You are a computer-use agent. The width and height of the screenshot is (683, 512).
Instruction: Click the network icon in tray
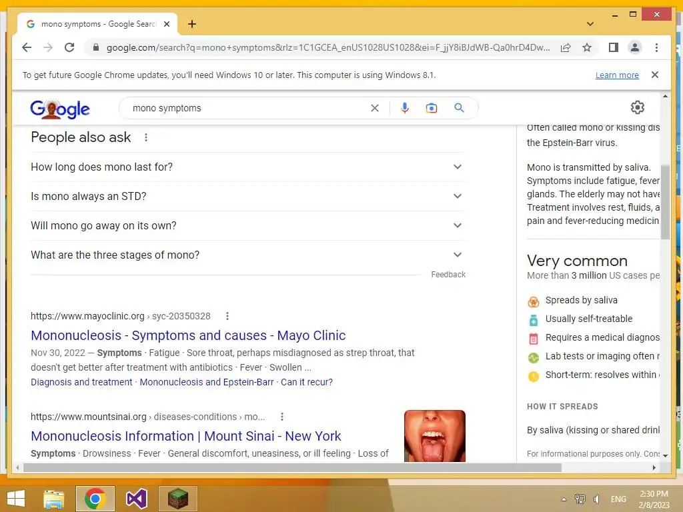click(580, 499)
